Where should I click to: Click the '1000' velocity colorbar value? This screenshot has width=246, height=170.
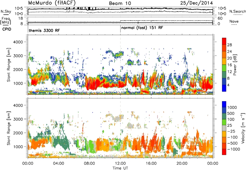point(232,107)
